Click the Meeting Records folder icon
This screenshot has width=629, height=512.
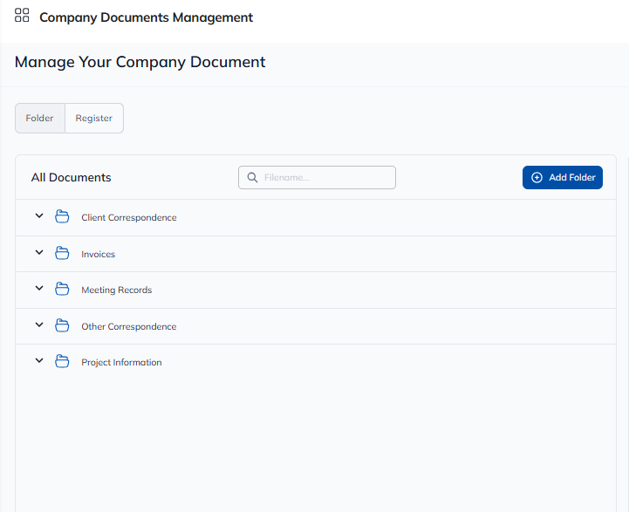click(x=62, y=290)
